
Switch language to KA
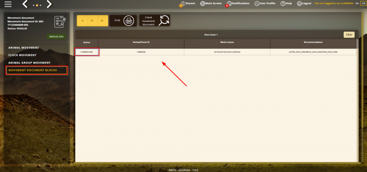point(357,3)
